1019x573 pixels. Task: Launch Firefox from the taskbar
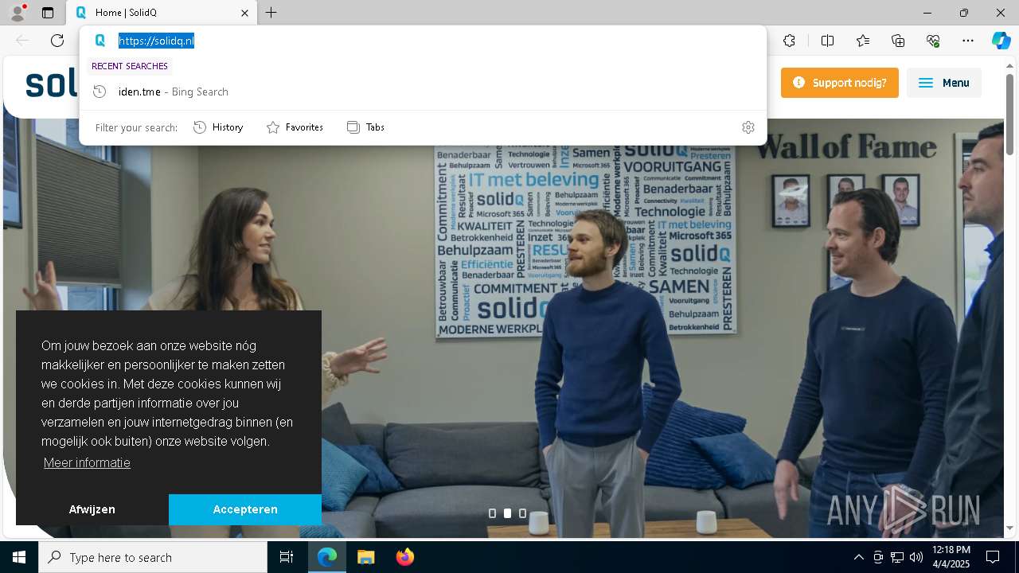pyautogui.click(x=404, y=557)
